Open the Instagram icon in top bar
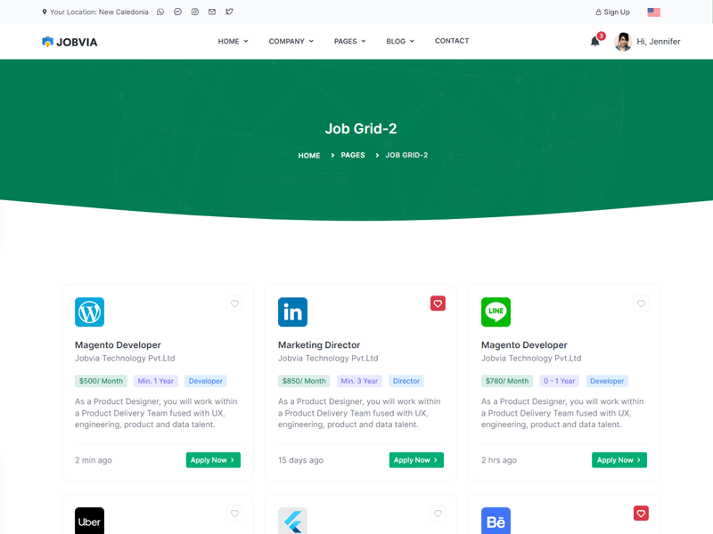The width and height of the screenshot is (713, 534). [195, 12]
